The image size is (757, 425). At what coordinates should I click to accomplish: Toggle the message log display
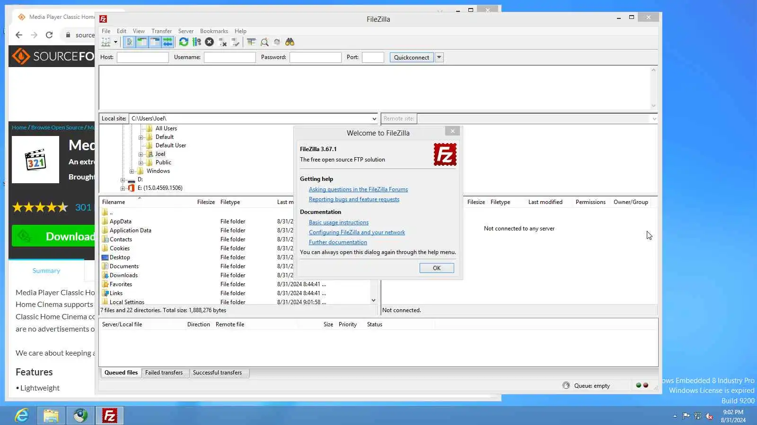click(x=129, y=42)
